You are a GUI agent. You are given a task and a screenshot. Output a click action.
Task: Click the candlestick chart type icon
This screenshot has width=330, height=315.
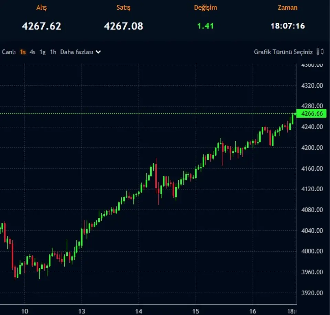320,52
